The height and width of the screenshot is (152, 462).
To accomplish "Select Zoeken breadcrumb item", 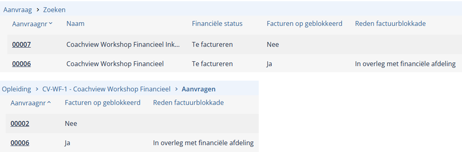I will pyautogui.click(x=54, y=10).
